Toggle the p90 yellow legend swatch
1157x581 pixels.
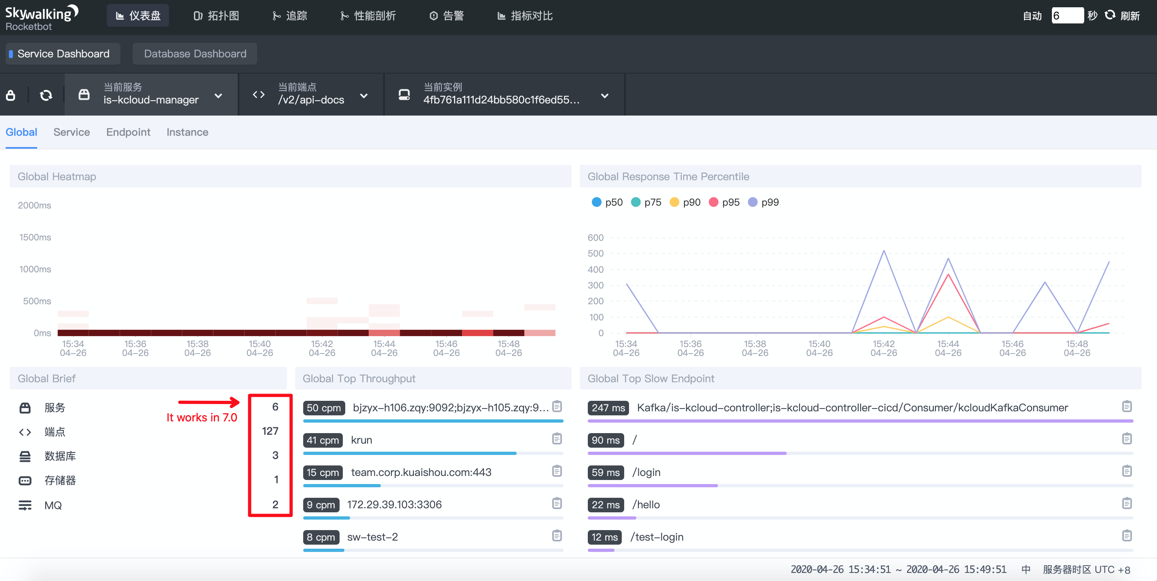pyautogui.click(x=674, y=202)
